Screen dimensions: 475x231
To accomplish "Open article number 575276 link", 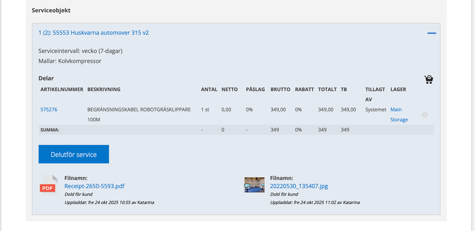I will pos(49,110).
